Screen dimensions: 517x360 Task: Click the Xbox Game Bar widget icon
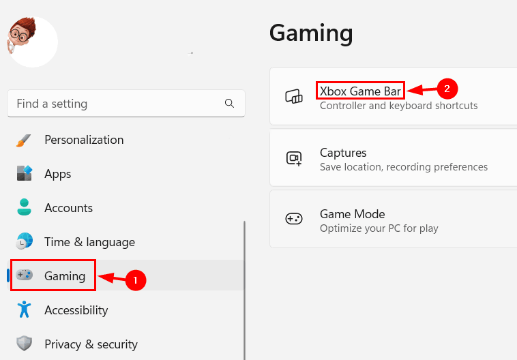click(x=294, y=96)
